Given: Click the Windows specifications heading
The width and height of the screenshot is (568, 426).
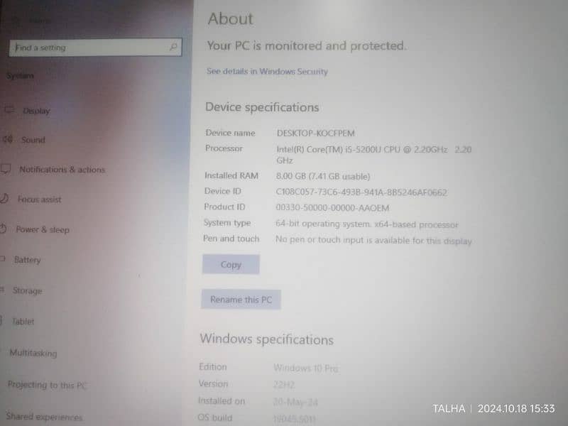Looking at the screenshot, I should 266,339.
